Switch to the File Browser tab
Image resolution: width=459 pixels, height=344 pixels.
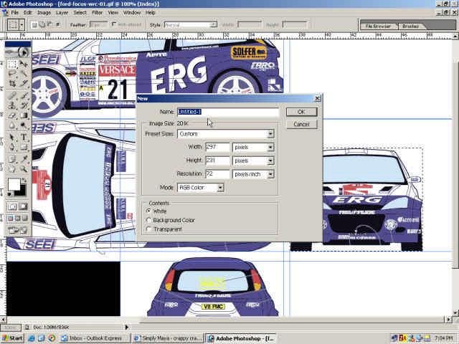379,26
